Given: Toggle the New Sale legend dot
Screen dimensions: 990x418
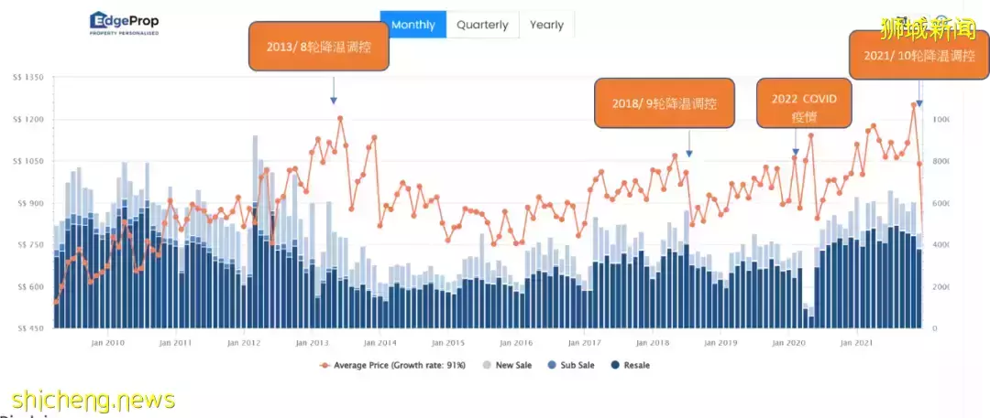Looking at the screenshot, I should [486, 365].
